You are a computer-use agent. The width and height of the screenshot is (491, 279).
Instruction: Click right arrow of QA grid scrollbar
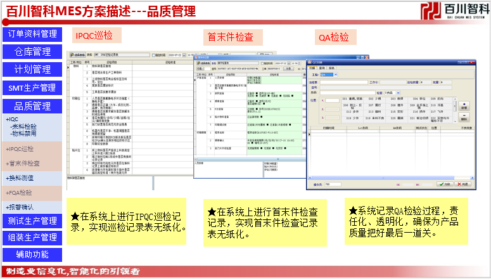point(472,178)
